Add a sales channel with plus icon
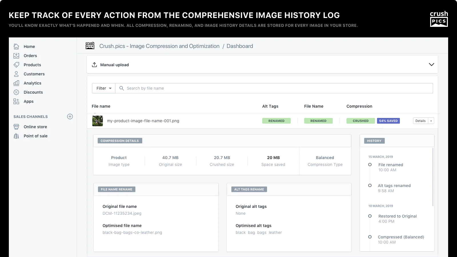The width and height of the screenshot is (457, 257). click(x=70, y=117)
